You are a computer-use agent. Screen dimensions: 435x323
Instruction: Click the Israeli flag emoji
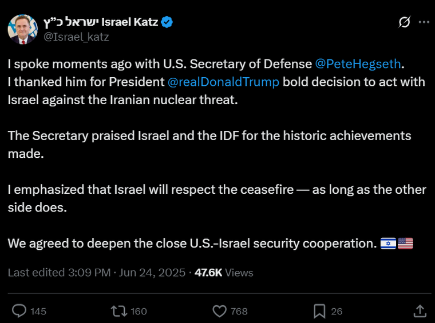click(388, 244)
